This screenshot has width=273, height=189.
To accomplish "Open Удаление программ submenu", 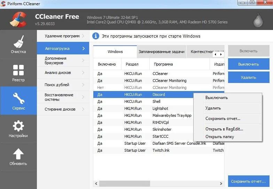I will (x=63, y=36).
